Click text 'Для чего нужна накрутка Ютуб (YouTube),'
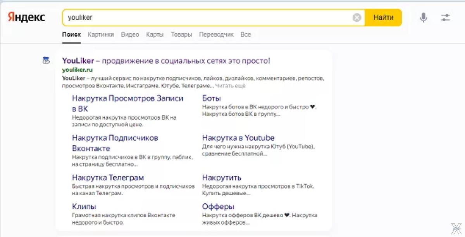Image resolution: width=465 pixels, height=237 pixels. pos(258,147)
